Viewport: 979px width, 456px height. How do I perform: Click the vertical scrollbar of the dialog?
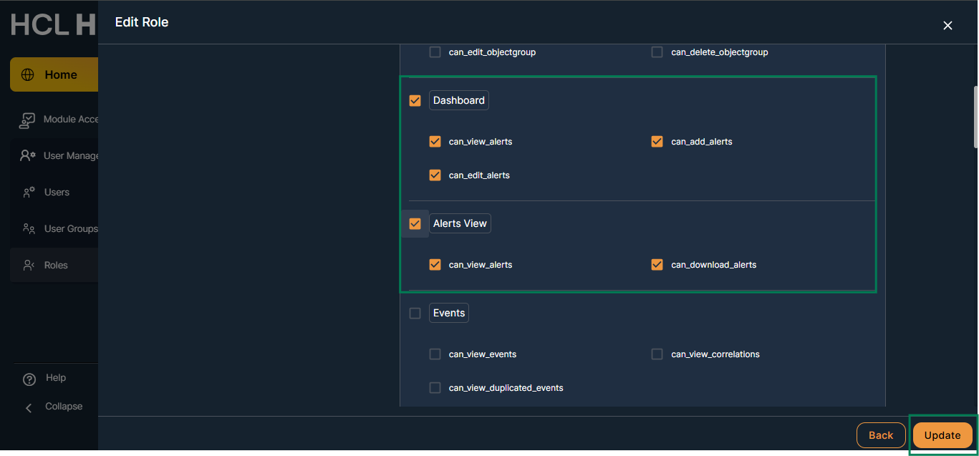pos(975,117)
